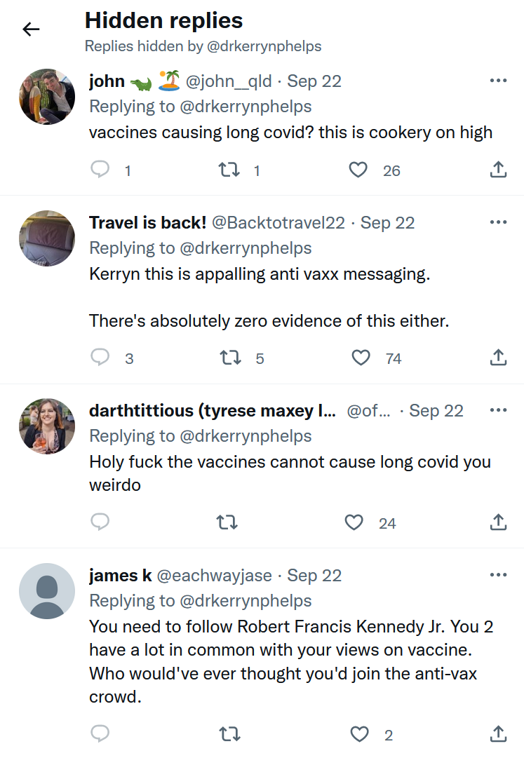Open @drkerrynphelps link in james k's reply
Image resolution: width=524 pixels, height=758 pixels.
pos(246,601)
